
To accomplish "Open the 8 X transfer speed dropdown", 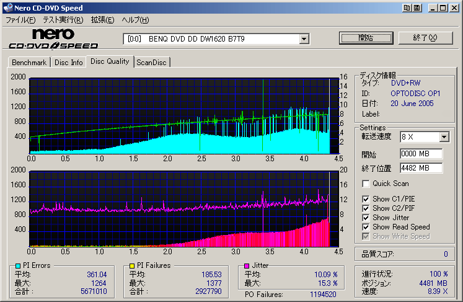I will point(444,137).
